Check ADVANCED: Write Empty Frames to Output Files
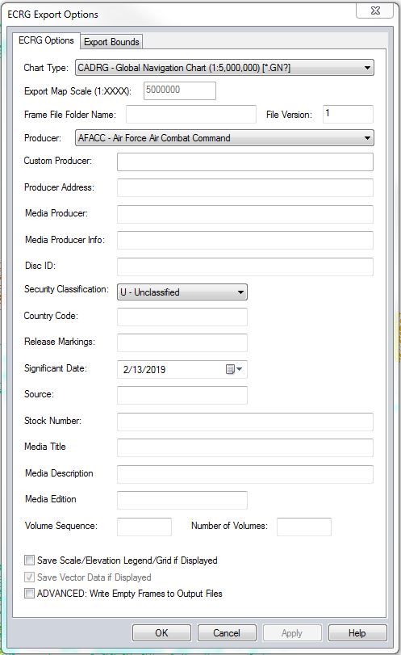Image resolution: width=401 pixels, height=655 pixels. [29, 594]
